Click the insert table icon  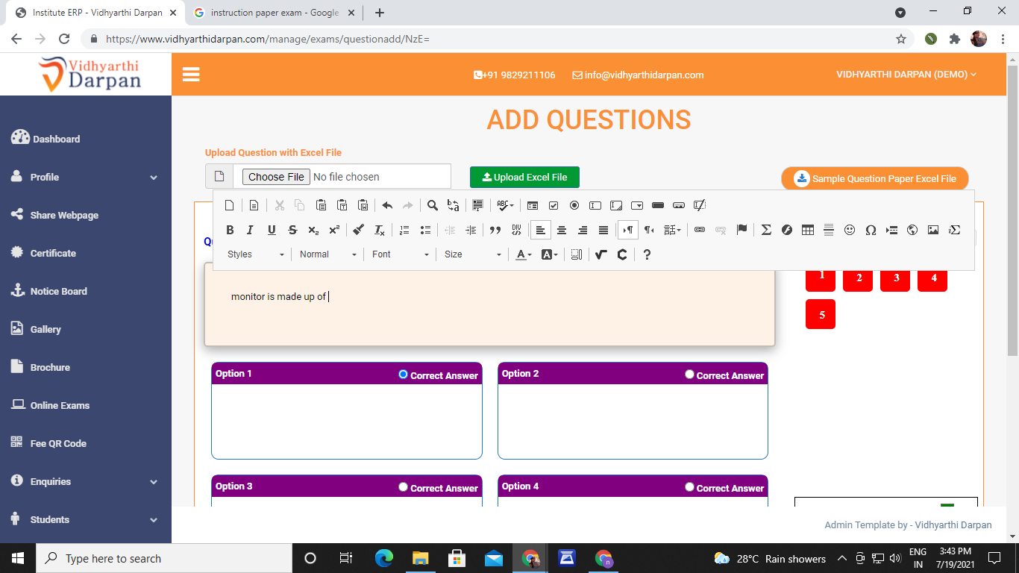point(807,230)
